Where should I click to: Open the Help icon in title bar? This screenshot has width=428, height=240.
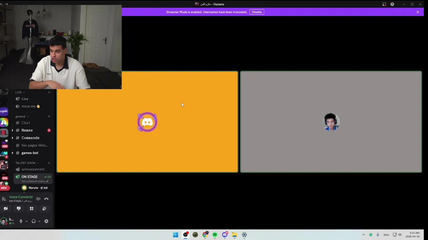tap(392, 4)
